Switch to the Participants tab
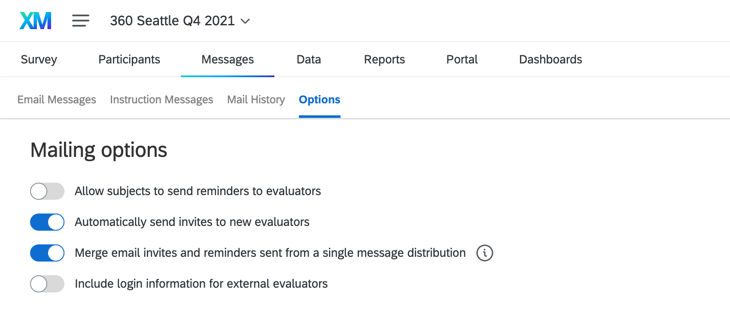Viewport: 730px width, 319px height. 129,59
